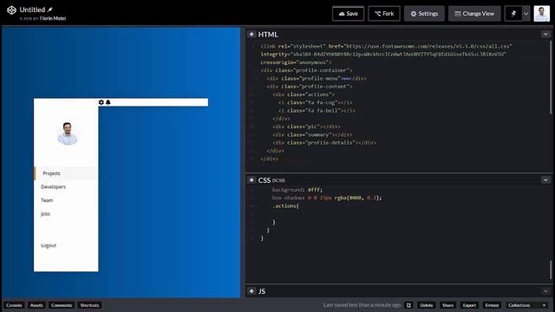The height and width of the screenshot is (312, 555).
Task: Open CSS editor settings gear
Action: [251, 180]
